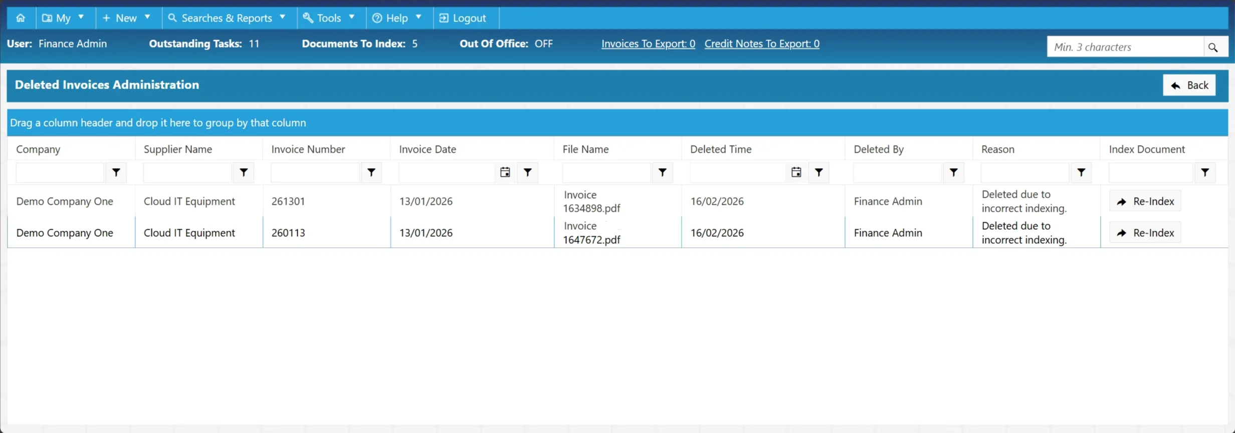The width and height of the screenshot is (1235, 433).
Task: Open the Index Document column filter icon
Action: [x=1205, y=172]
